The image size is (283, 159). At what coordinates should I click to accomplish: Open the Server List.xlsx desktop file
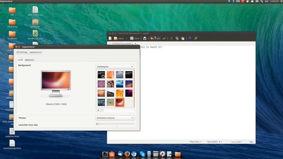tap(35, 35)
